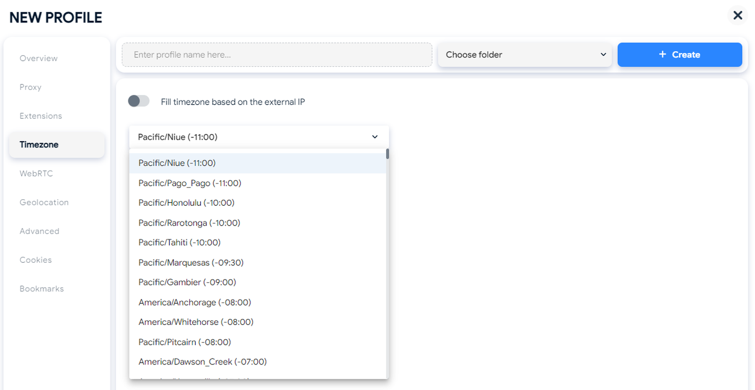Click the Create profile button

click(679, 55)
